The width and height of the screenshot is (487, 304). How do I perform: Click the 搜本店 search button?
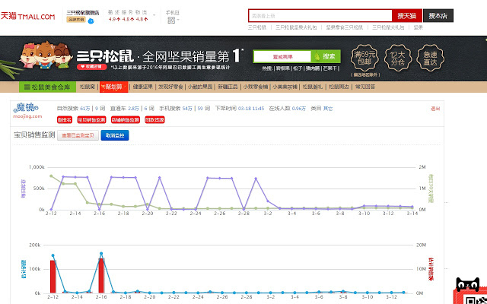(438, 16)
